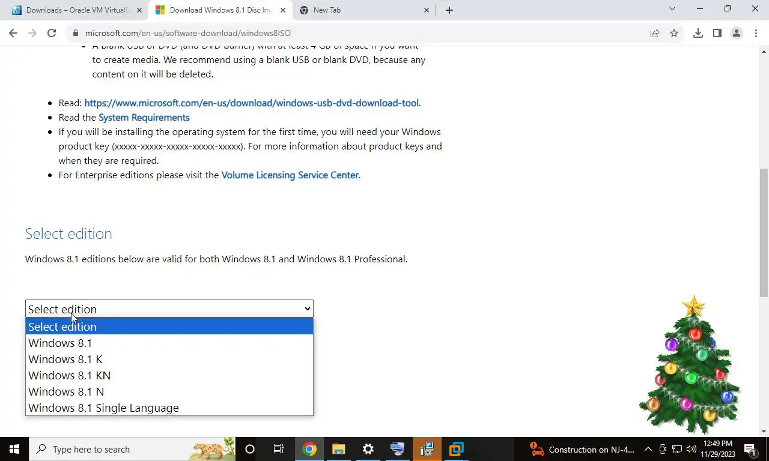Open Chrome downloads tray
The image size is (769, 461).
coord(698,33)
